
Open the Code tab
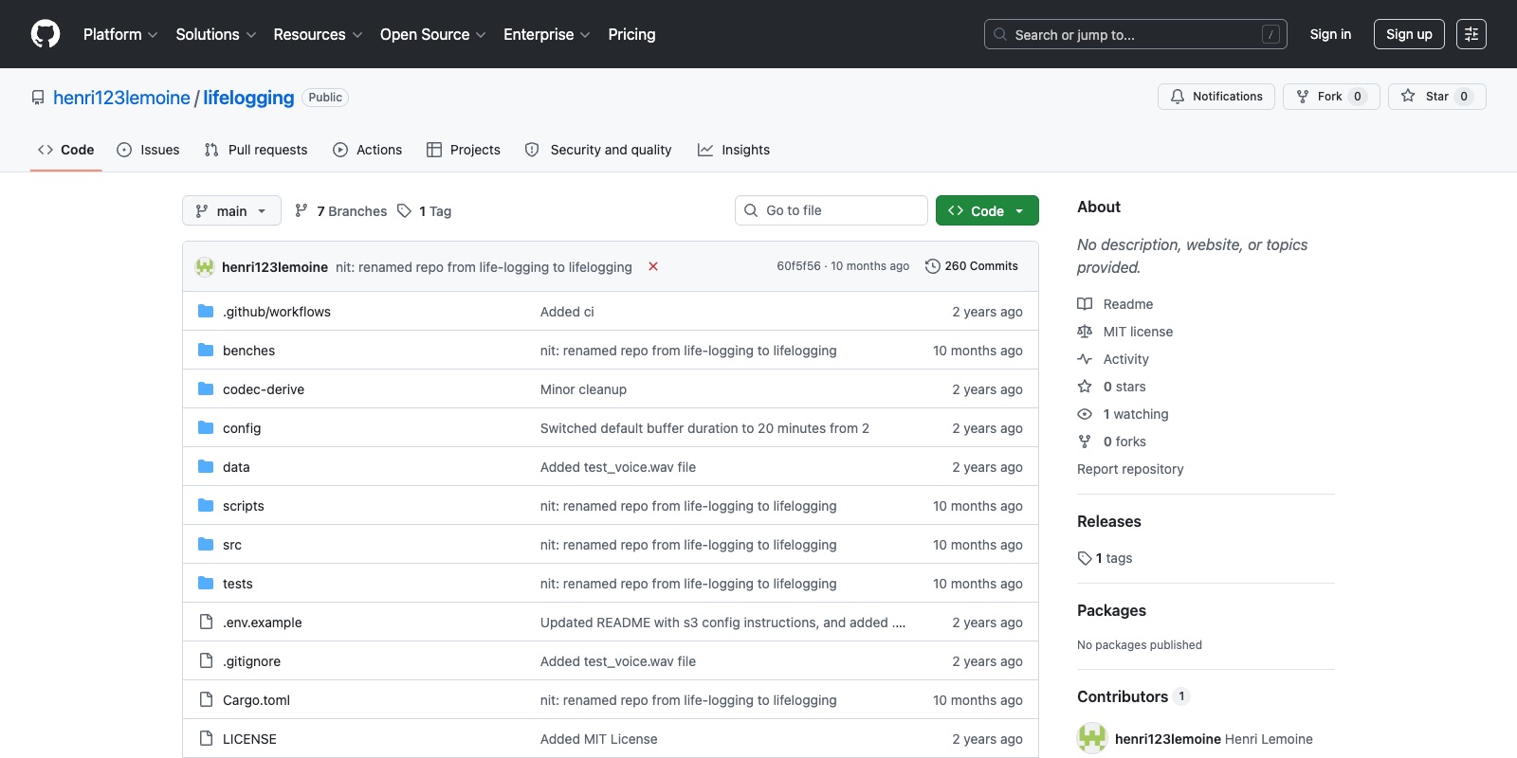point(65,150)
